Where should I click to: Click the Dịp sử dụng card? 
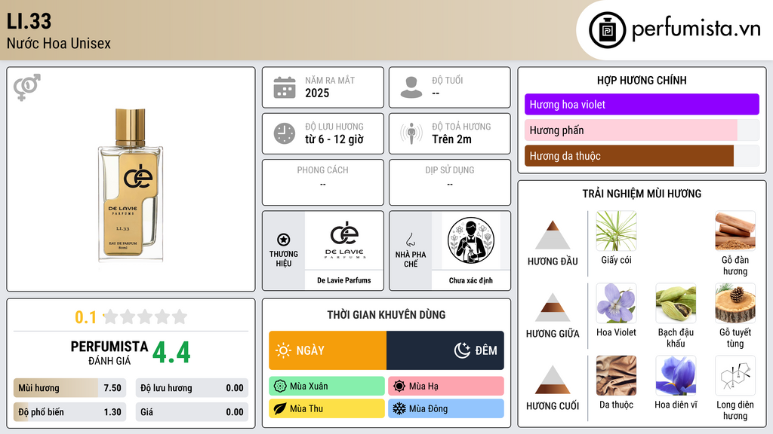(x=450, y=182)
